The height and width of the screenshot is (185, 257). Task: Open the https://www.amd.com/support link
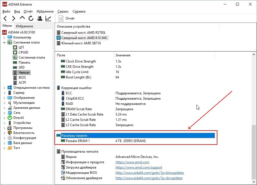point(139,167)
